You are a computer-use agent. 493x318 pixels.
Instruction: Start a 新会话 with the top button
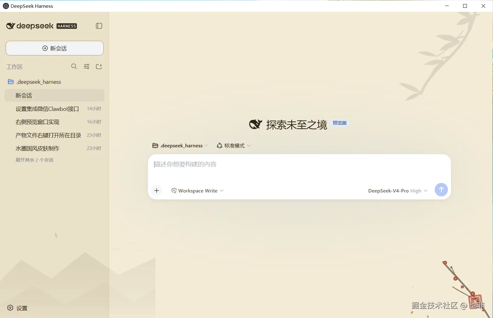(55, 48)
